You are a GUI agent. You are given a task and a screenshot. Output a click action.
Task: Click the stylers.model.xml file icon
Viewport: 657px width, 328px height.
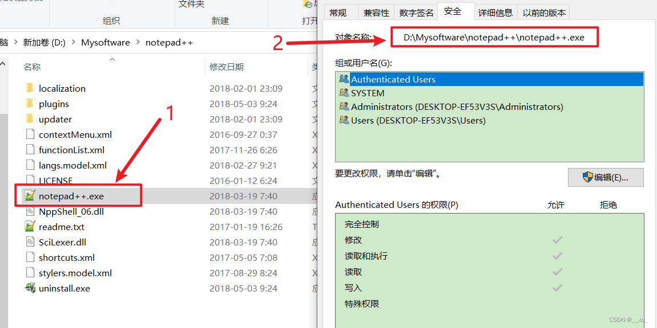pos(29,273)
